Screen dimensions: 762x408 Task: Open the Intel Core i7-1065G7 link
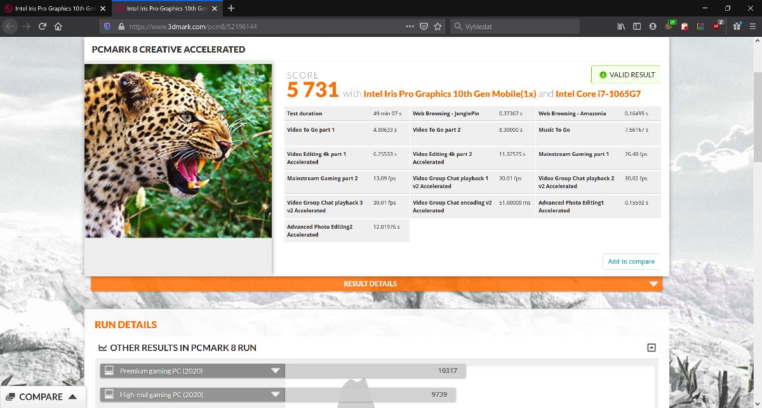coord(598,94)
